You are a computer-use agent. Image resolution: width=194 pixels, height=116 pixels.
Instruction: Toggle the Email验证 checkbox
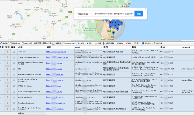(x=23, y=43)
